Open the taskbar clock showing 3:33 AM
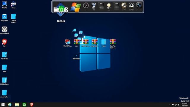This screenshot has width=190, height=107. [x=185, y=105]
